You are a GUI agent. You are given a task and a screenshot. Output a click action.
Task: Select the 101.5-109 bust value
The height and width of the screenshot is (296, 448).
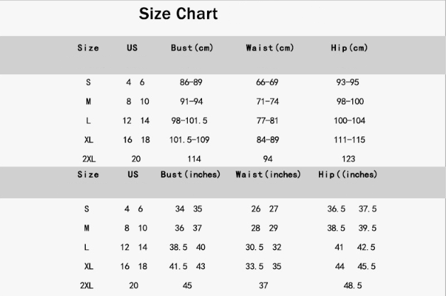[189, 140]
